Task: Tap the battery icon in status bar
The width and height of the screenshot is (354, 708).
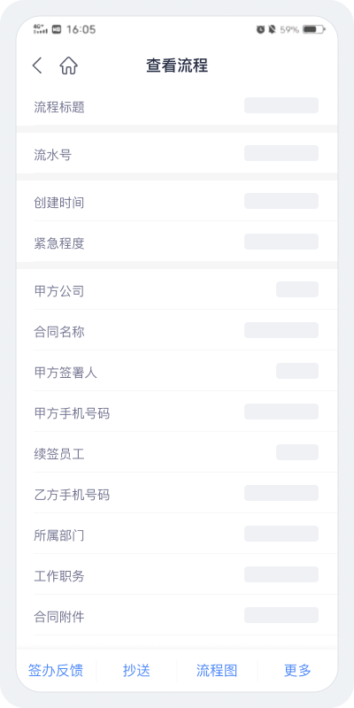Action: 314,30
